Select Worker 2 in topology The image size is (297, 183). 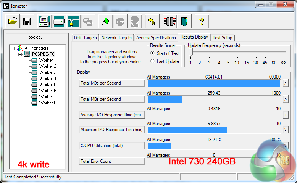coord(48,66)
